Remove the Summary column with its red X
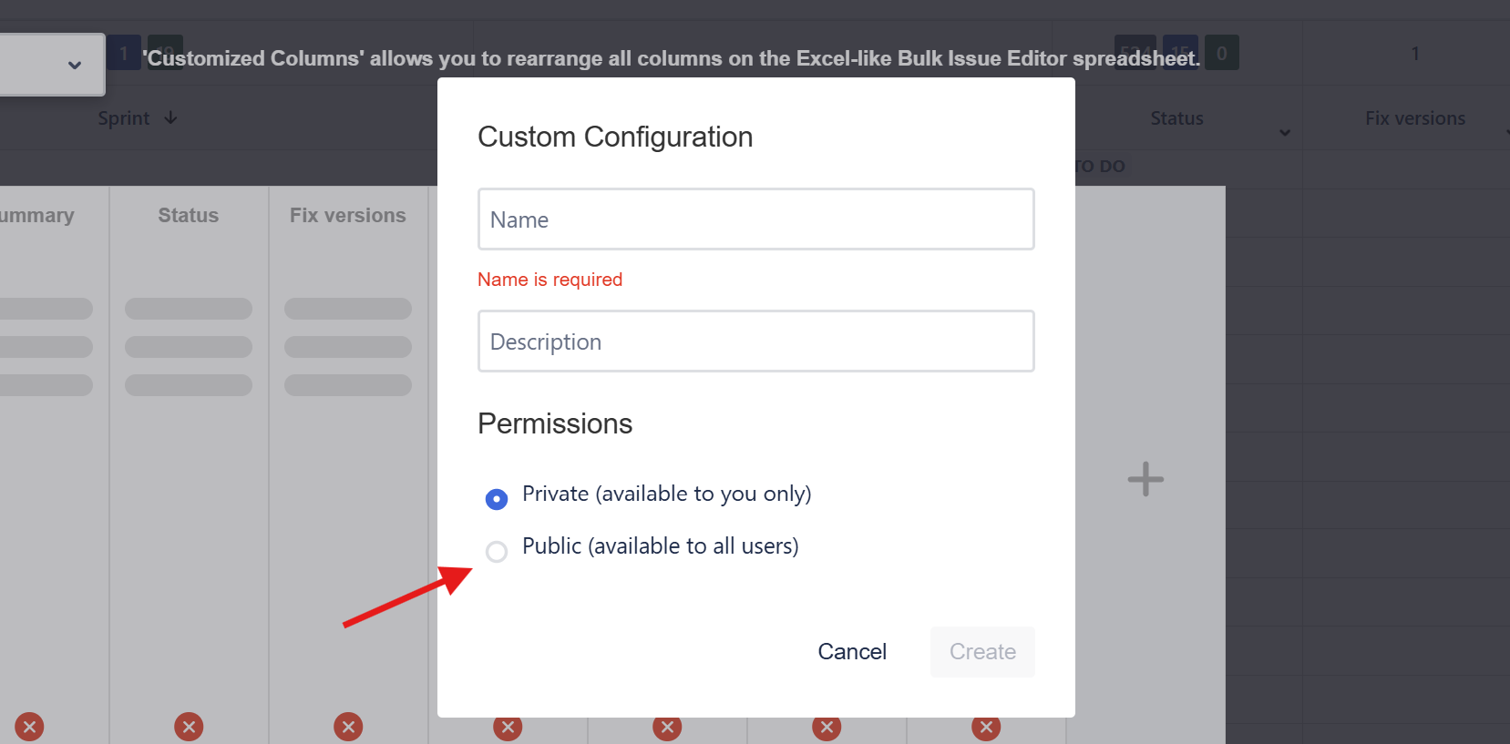Image resolution: width=1510 pixels, height=744 pixels. click(x=29, y=727)
